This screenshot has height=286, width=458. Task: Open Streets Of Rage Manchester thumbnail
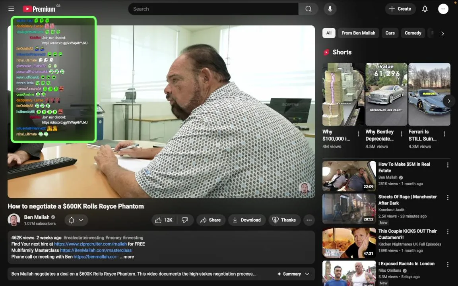349,209
